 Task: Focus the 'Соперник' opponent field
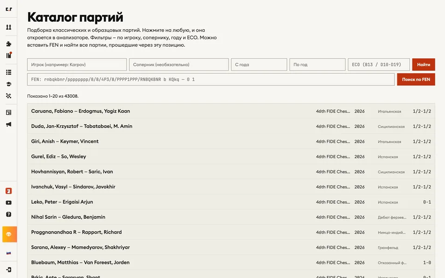[x=179, y=65]
